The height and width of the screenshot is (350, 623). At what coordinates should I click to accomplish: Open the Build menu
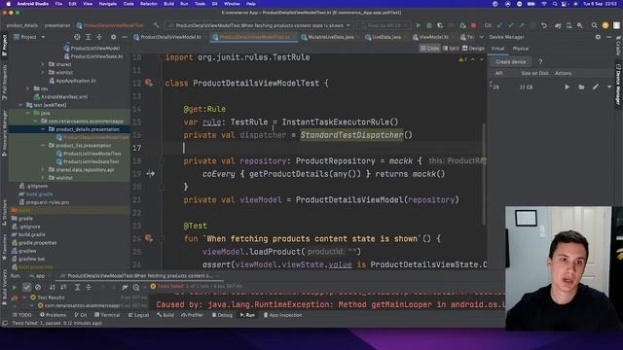coord(168,4)
